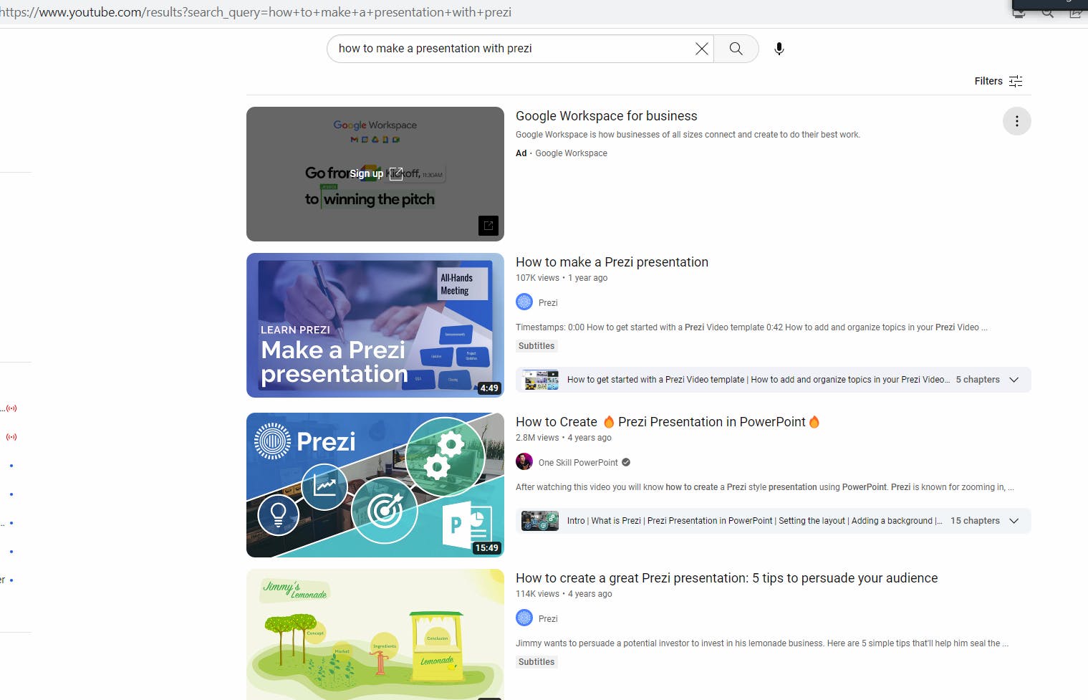This screenshot has height=700, width=1088.
Task: Click the chapter thumbnail in the 5 chapters row
Action: (541, 380)
